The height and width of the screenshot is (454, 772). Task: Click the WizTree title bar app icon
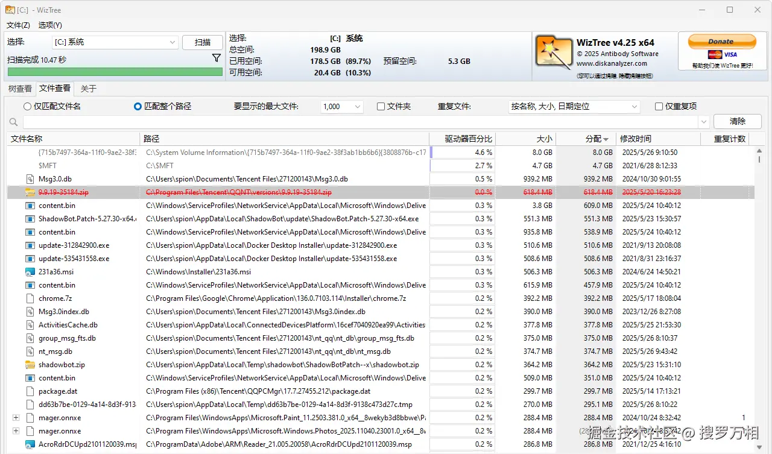[x=10, y=10]
